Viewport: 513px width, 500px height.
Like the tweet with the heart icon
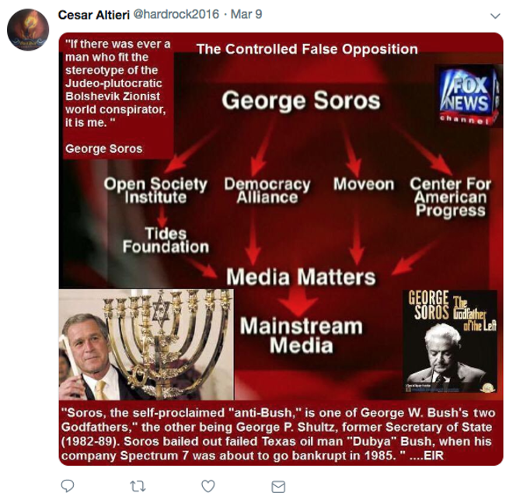coord(208,486)
